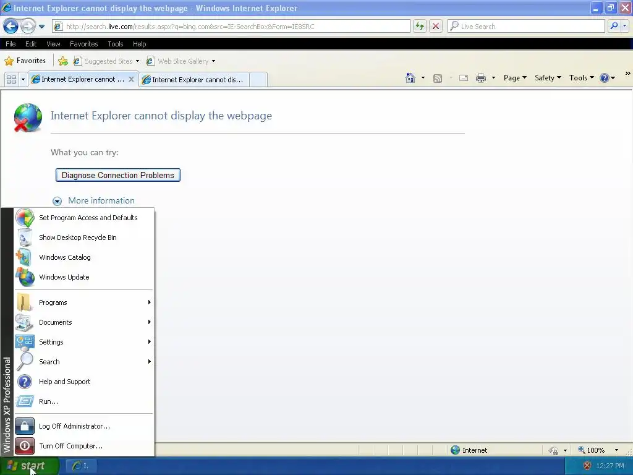
Task: Click the red security shield tray icon
Action: (587, 466)
